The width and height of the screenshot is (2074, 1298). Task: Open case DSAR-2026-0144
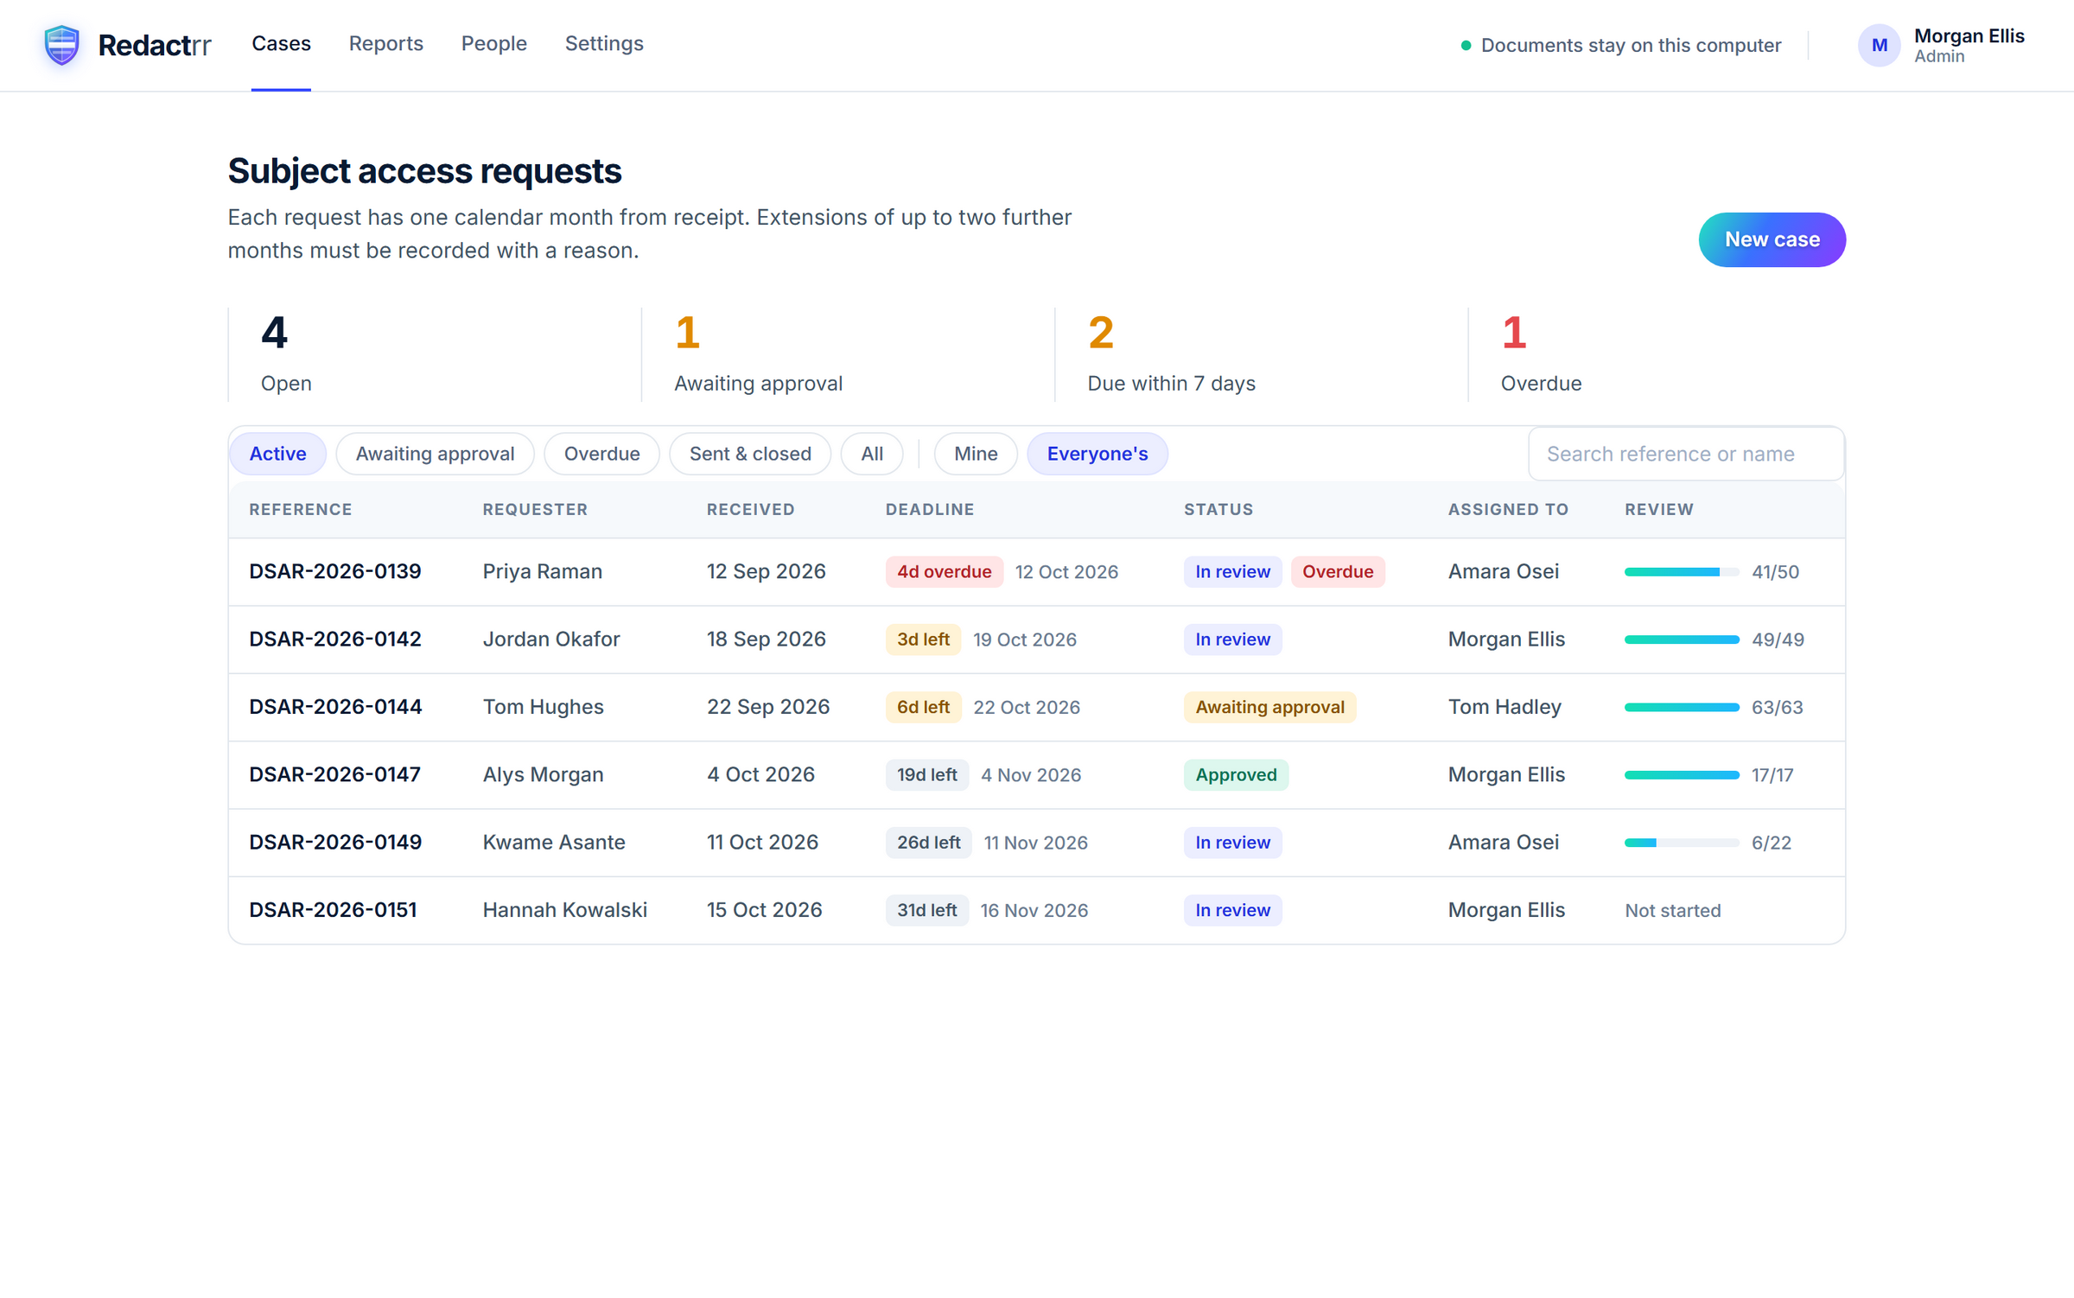[335, 707]
